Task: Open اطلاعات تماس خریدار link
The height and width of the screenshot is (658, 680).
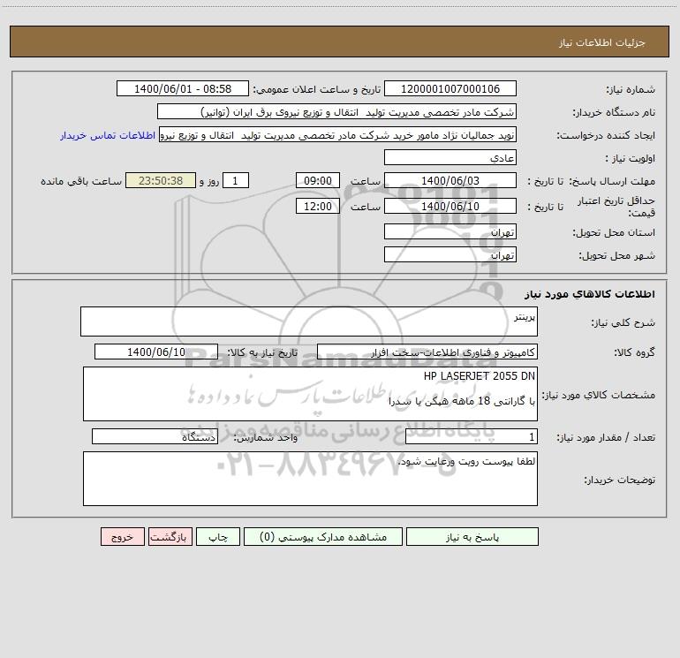Action: [108, 135]
